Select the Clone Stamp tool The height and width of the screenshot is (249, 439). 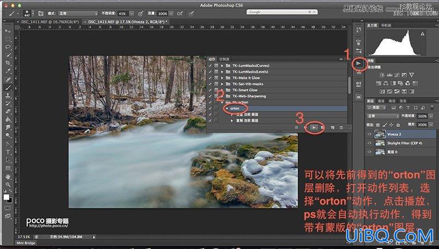(8, 95)
